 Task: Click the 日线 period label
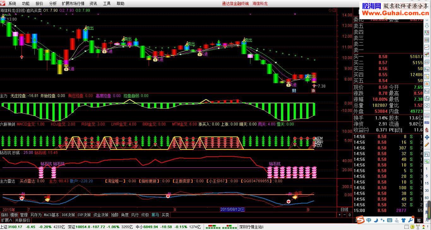pyautogui.click(x=344, y=209)
